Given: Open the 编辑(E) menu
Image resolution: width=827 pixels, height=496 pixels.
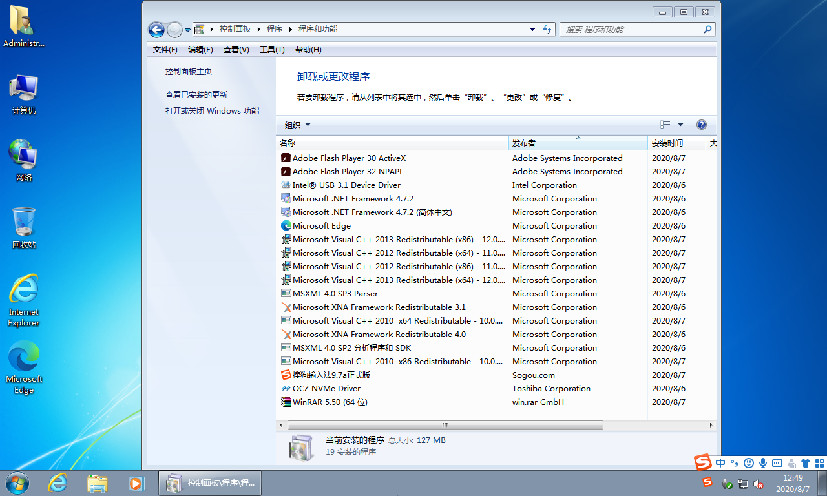Looking at the screenshot, I should tap(200, 50).
